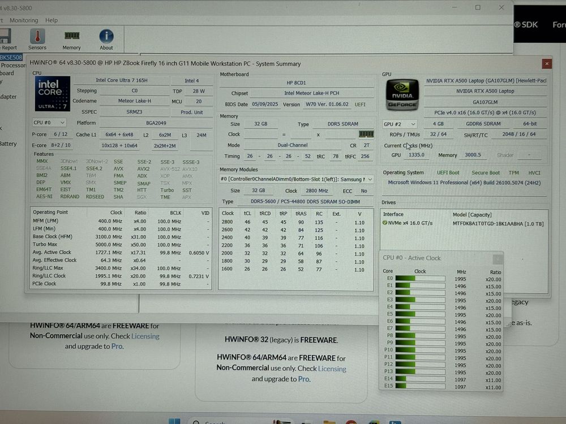The image size is (566, 424).
Task: Click the UEFI Boot indicator
Action: tap(448, 172)
